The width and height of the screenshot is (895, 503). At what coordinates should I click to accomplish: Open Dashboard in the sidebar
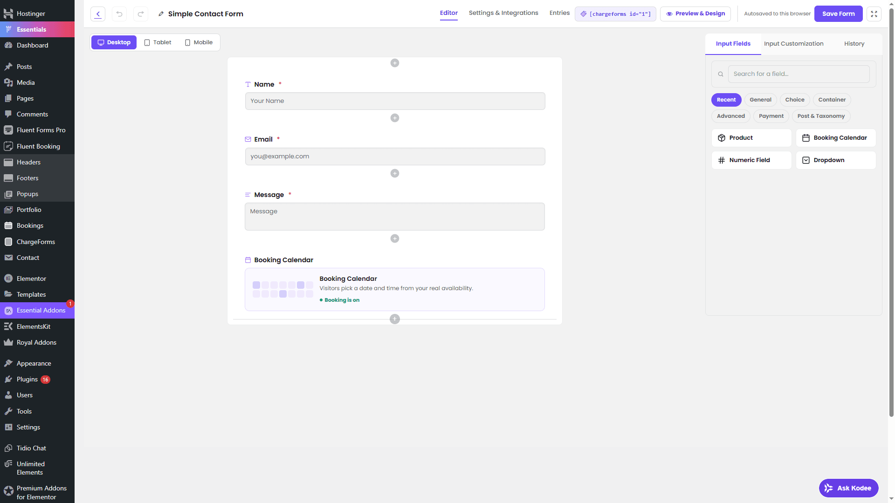point(37,45)
